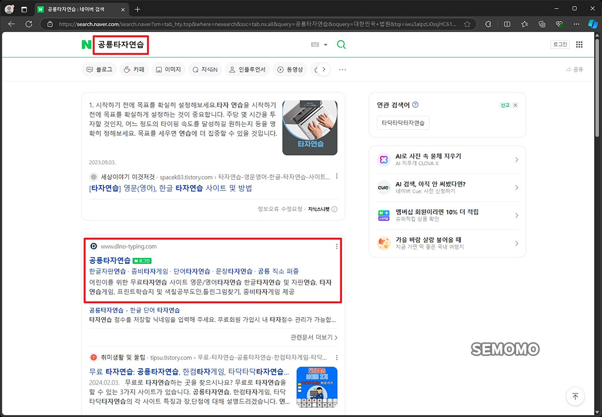Click the address bar URL

(257, 24)
